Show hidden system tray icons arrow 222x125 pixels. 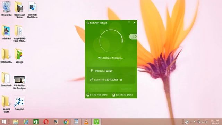click(x=191, y=122)
